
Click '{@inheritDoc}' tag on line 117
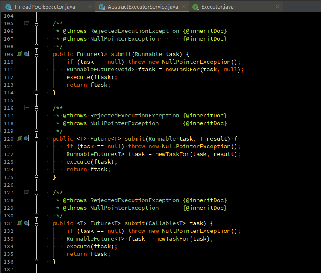click(205, 116)
